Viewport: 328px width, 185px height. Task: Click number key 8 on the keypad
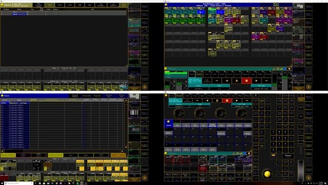tap(279, 133)
